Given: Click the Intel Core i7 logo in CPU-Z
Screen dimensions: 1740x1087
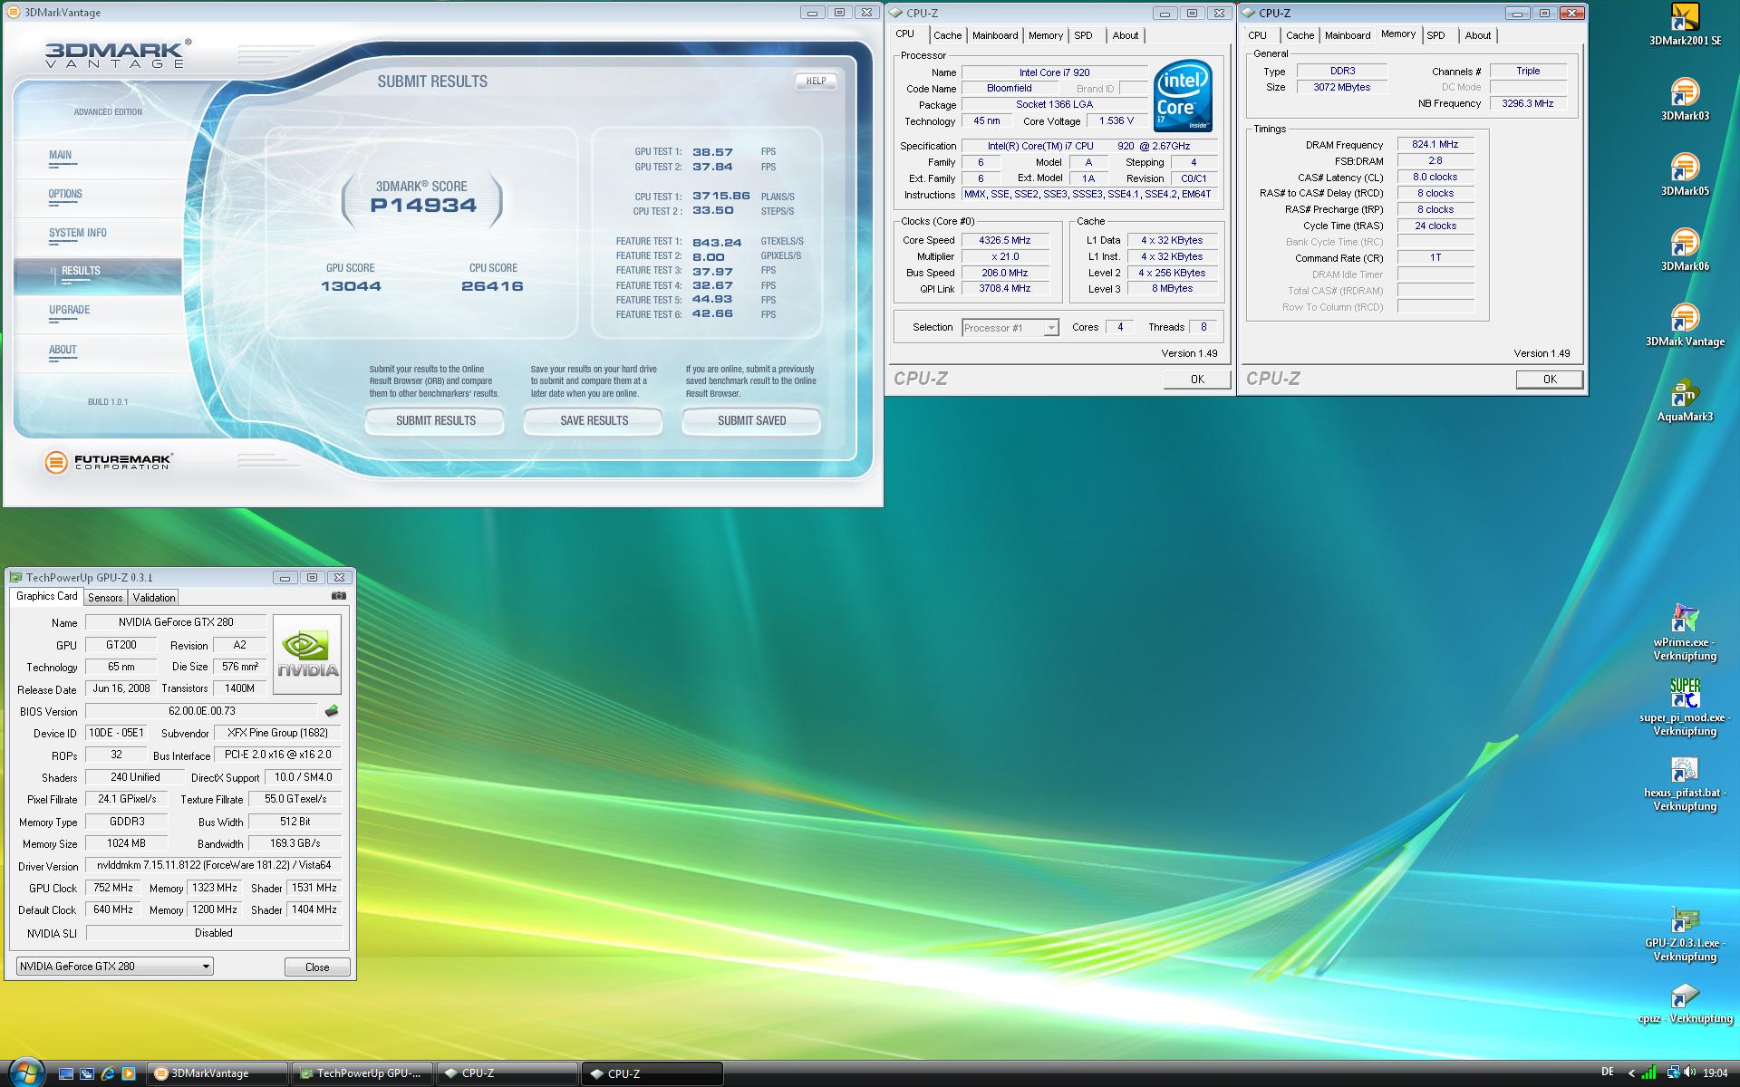Looking at the screenshot, I should pos(1183,96).
